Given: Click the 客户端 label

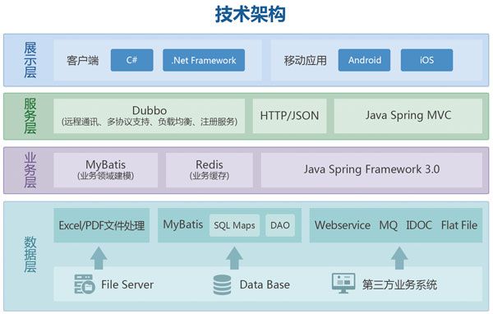Looking at the screenshot, I should pos(83,60).
